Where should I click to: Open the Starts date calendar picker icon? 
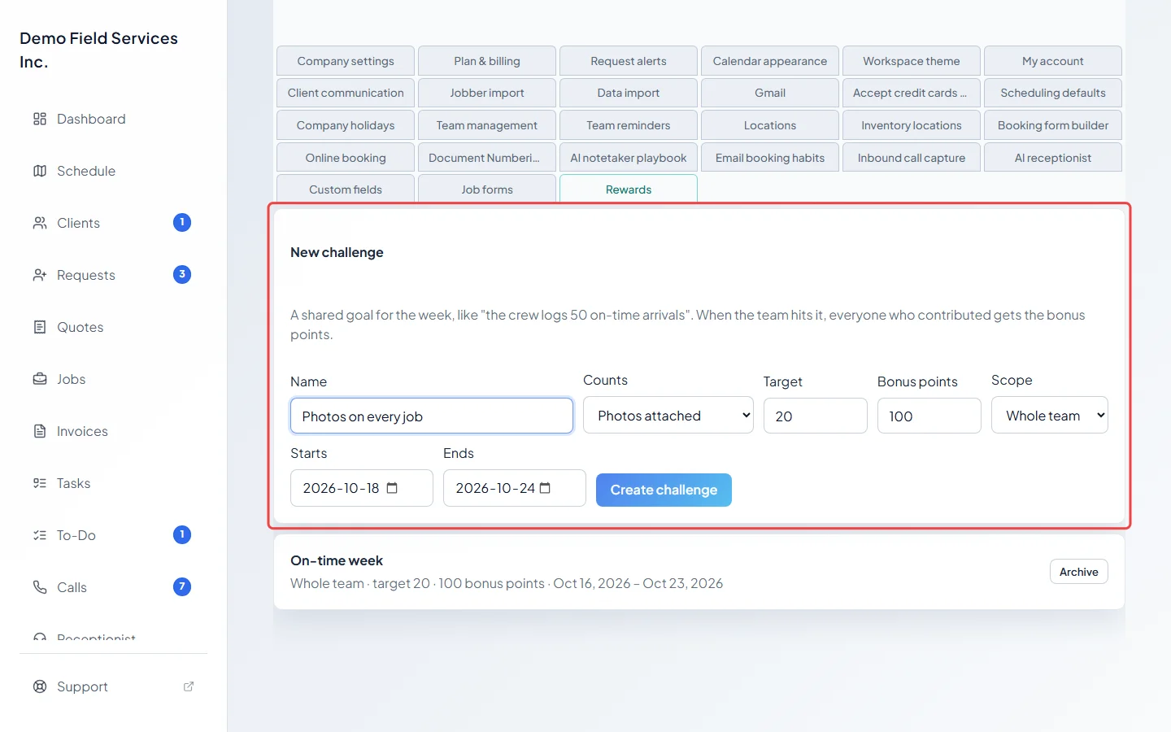point(392,488)
